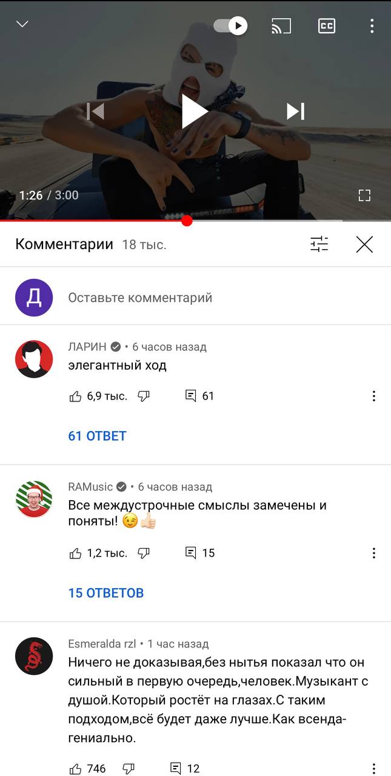Click the red progress bar scrubber
The height and width of the screenshot is (776, 391).
[187, 221]
